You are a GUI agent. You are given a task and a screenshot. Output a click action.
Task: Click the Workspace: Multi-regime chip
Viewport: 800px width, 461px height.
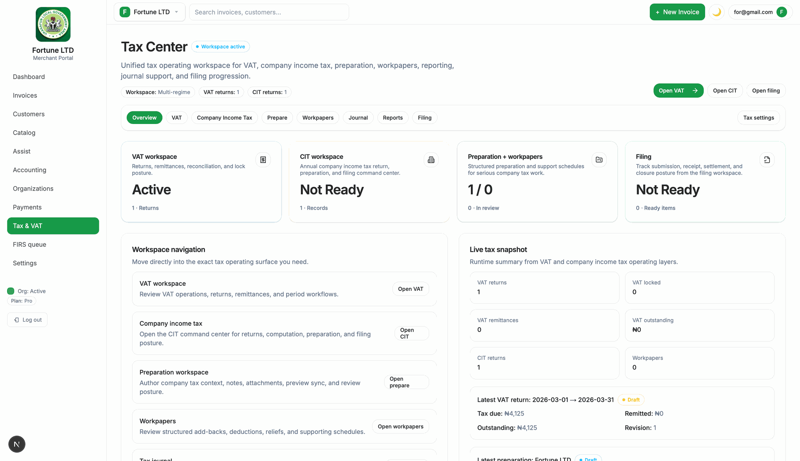point(158,92)
